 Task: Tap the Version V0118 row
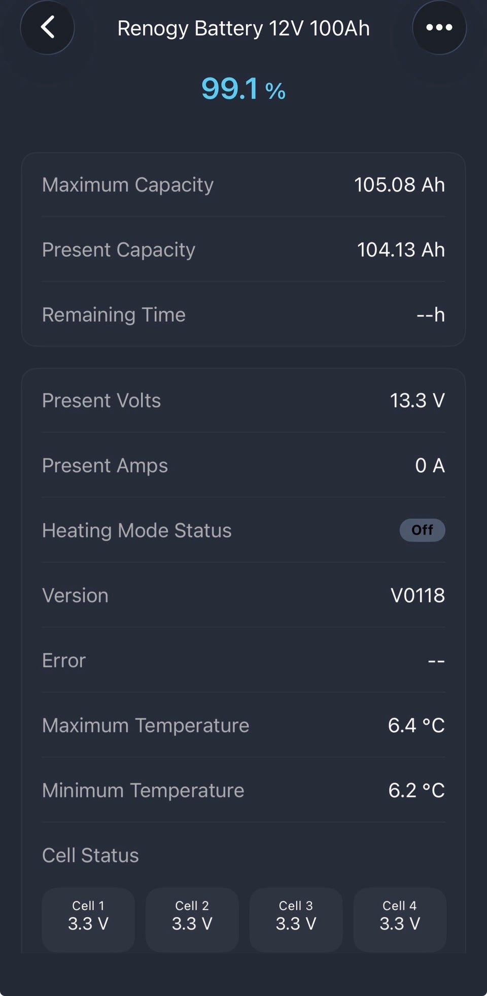pyautogui.click(x=243, y=595)
